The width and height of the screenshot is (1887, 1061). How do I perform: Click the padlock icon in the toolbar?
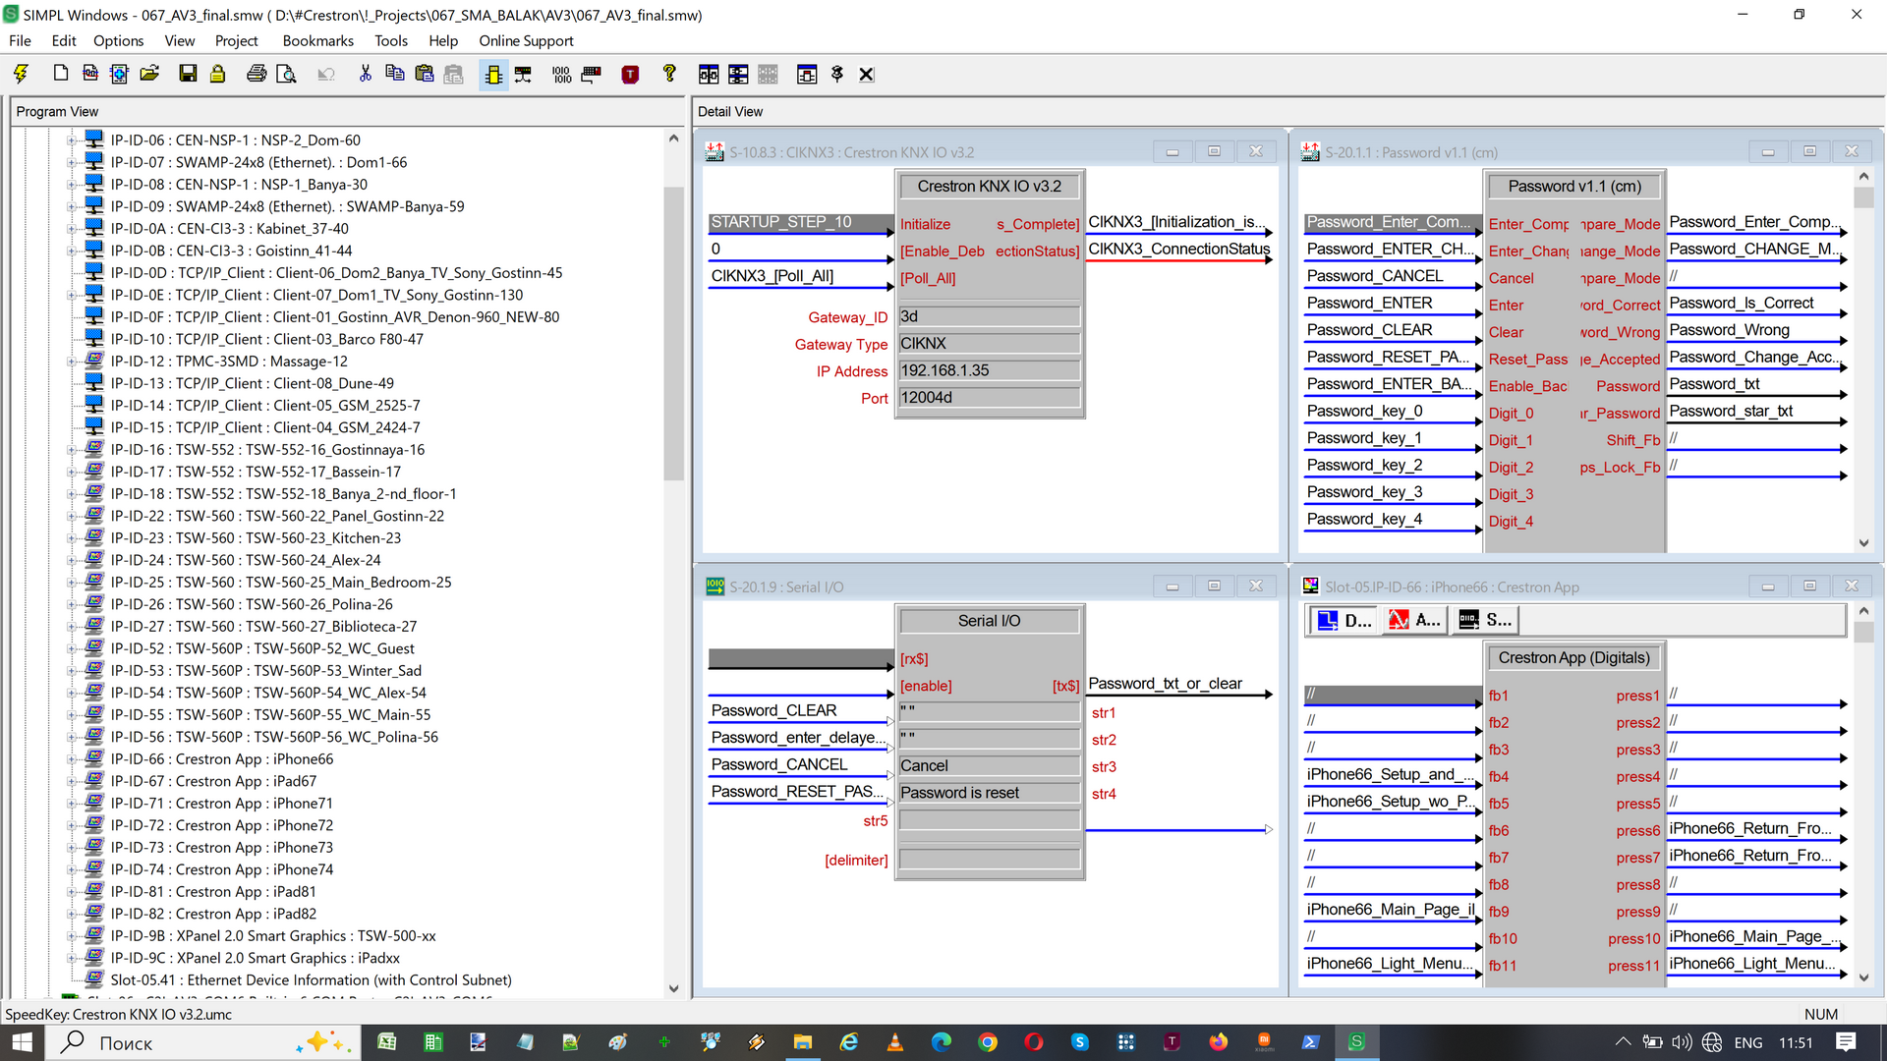[217, 74]
